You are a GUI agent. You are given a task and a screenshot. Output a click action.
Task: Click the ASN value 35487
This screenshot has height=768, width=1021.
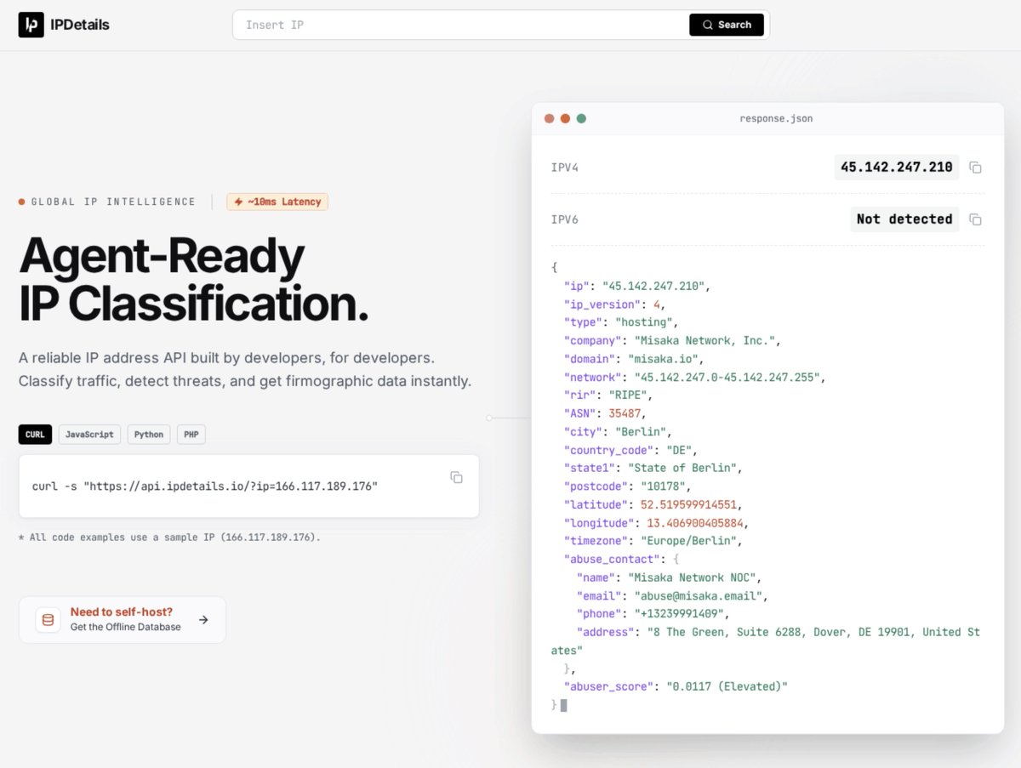click(x=624, y=413)
